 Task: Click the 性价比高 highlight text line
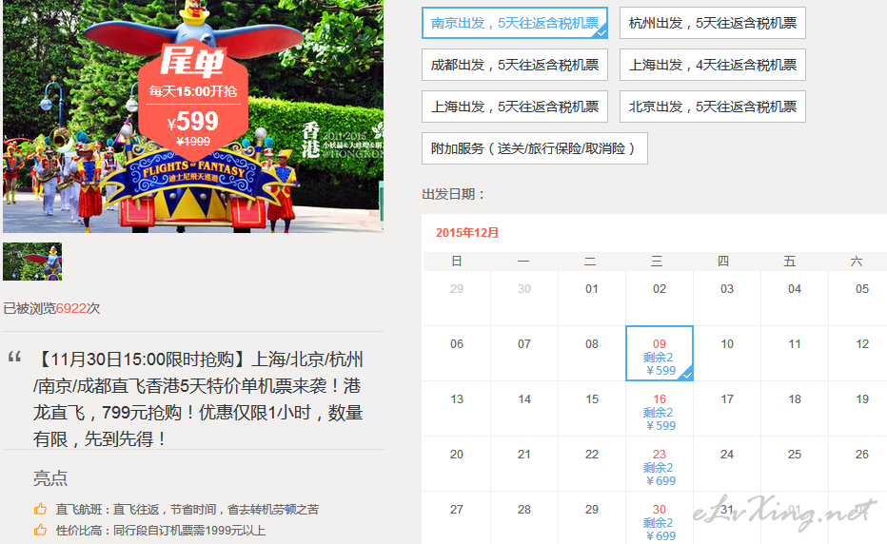point(161,531)
